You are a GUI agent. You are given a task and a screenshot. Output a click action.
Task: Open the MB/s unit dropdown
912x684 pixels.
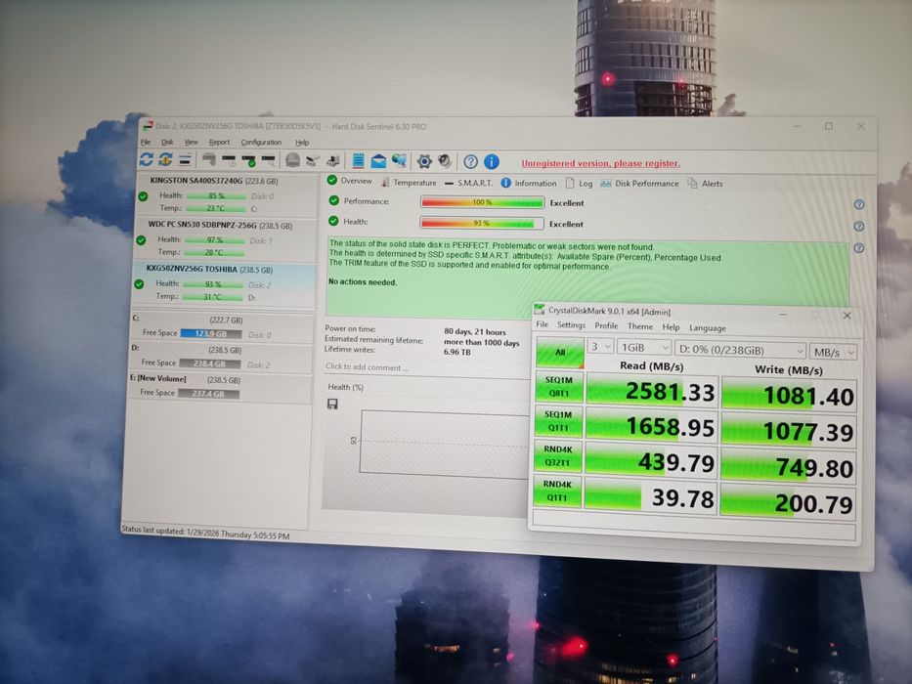point(833,353)
